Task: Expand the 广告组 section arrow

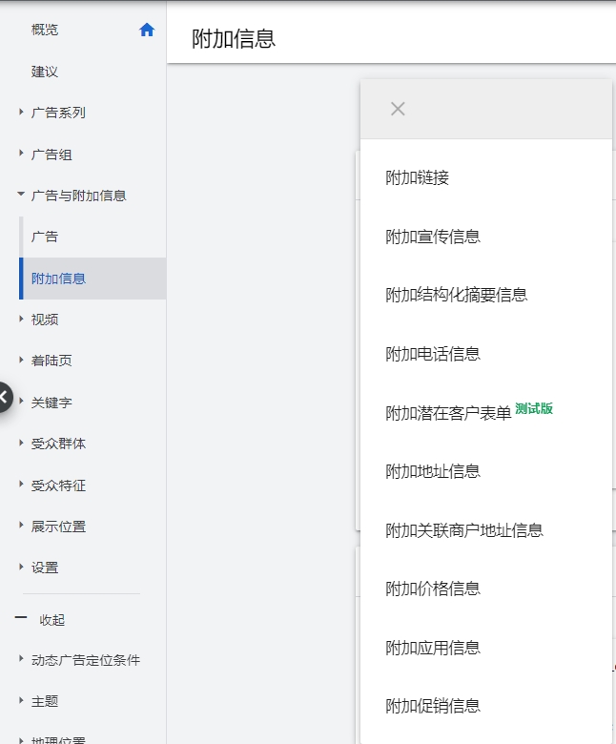Action: click(x=21, y=154)
